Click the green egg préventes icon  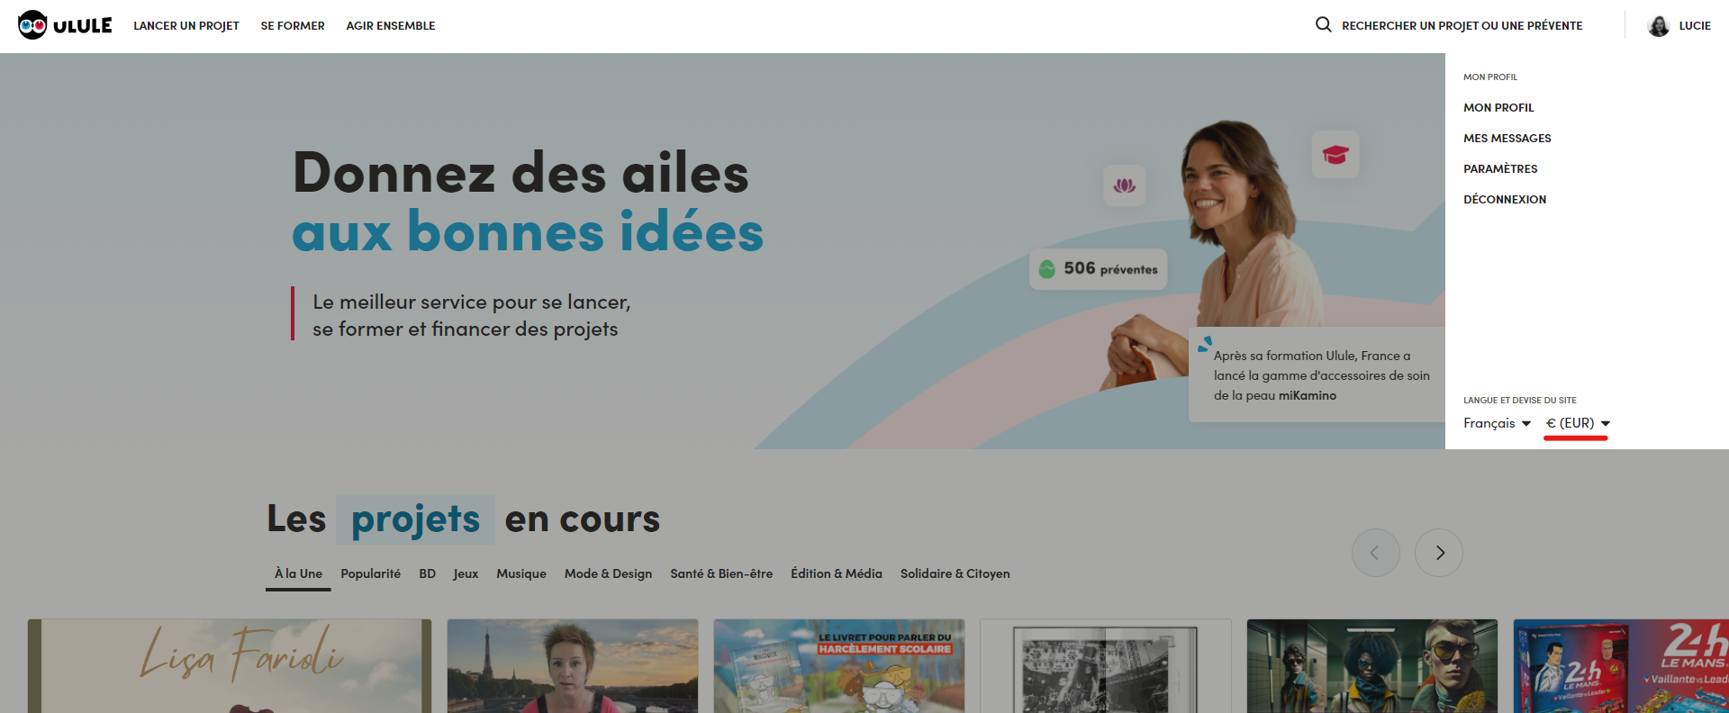1047,269
